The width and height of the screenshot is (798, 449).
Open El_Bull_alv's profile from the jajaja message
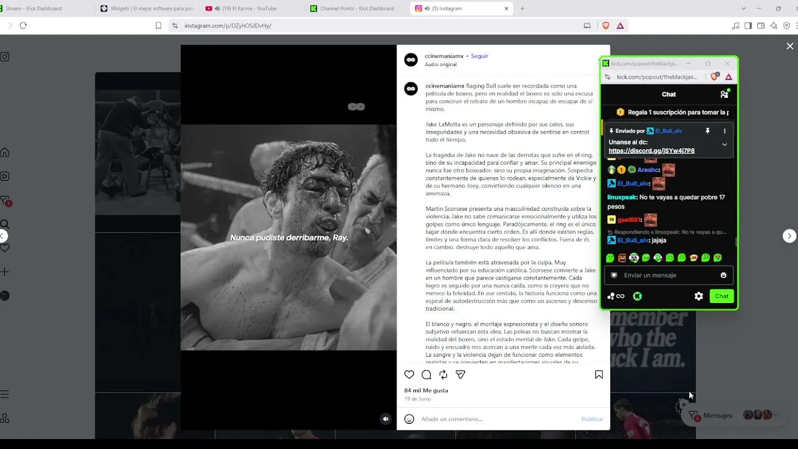[633, 240]
